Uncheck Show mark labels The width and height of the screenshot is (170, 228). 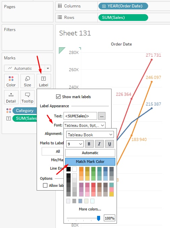(58, 97)
